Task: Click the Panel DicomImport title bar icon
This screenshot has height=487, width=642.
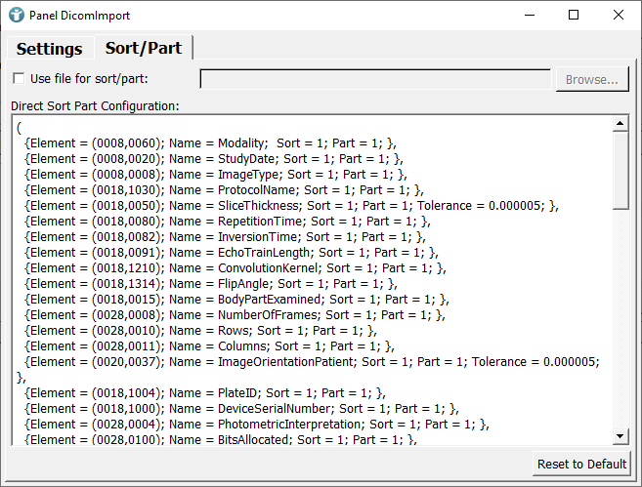Action: pos(16,15)
